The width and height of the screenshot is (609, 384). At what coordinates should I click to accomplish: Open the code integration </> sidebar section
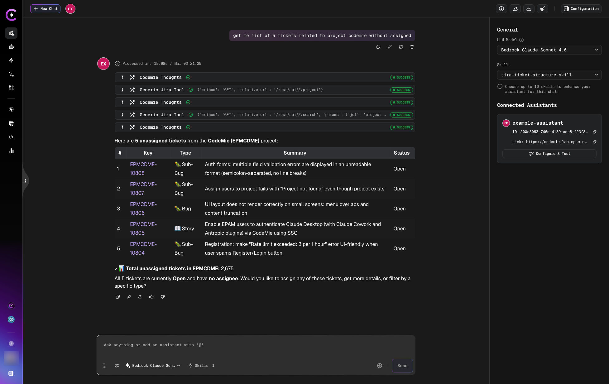pyautogui.click(x=11, y=137)
